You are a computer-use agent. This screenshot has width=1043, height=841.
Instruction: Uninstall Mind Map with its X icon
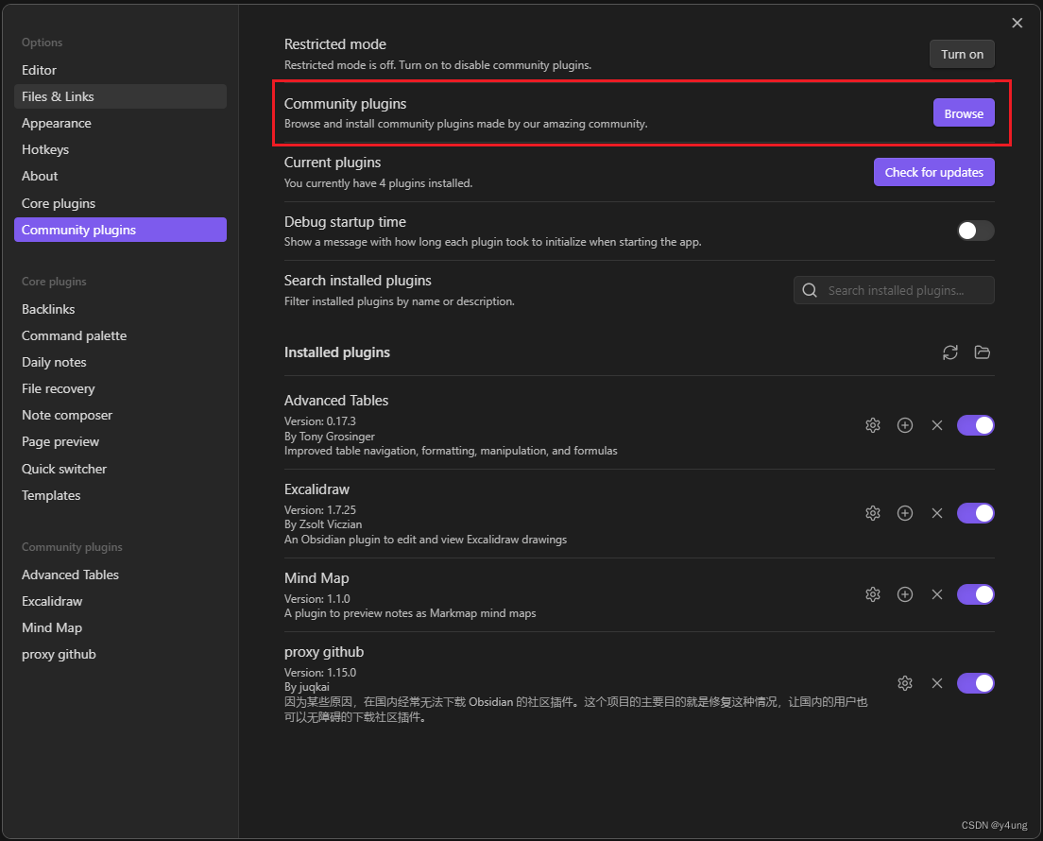click(x=937, y=594)
